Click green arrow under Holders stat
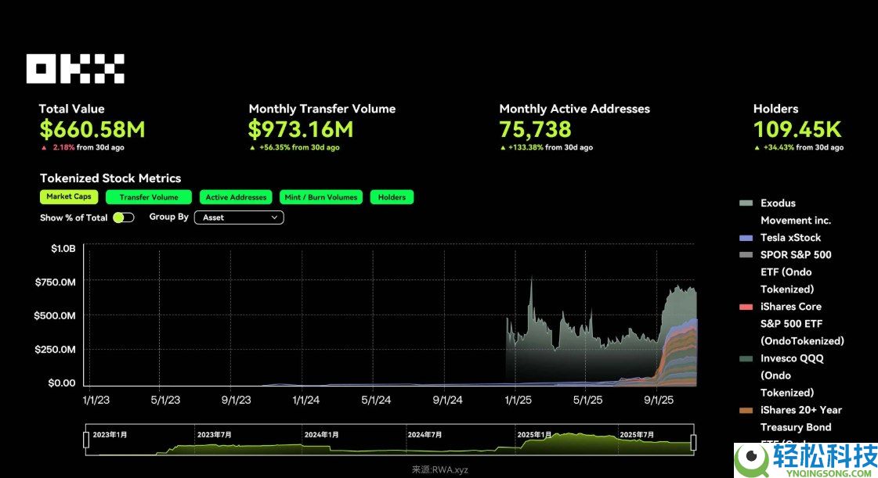The height and width of the screenshot is (478, 878). click(757, 147)
